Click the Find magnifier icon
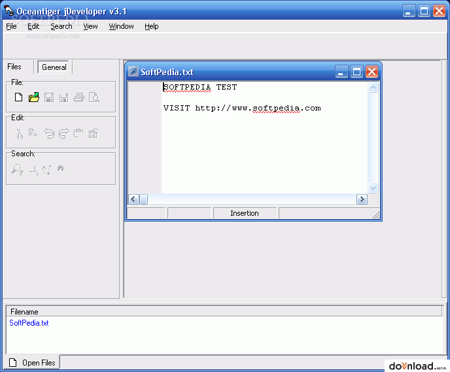The image size is (450, 372). click(17, 169)
